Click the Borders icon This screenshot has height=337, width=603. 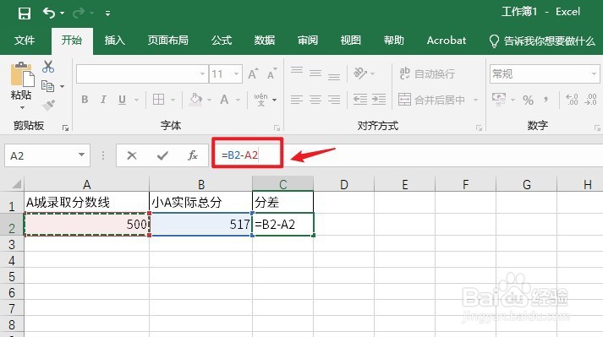pos(158,100)
